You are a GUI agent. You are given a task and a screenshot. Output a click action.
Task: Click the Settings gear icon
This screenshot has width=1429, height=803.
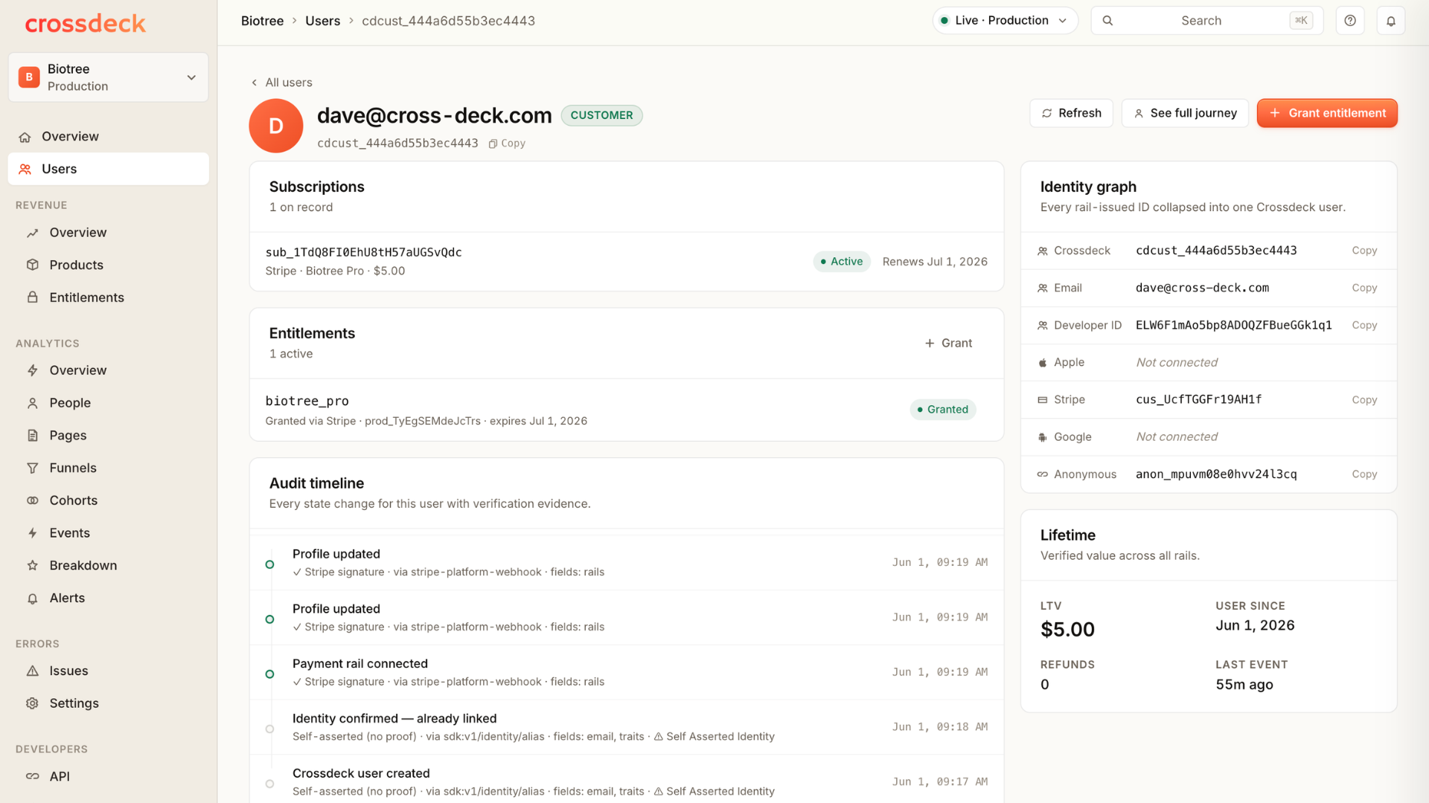tap(33, 703)
